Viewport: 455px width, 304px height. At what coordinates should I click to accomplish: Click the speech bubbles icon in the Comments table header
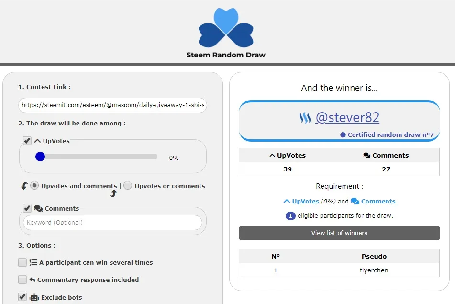[367, 155]
